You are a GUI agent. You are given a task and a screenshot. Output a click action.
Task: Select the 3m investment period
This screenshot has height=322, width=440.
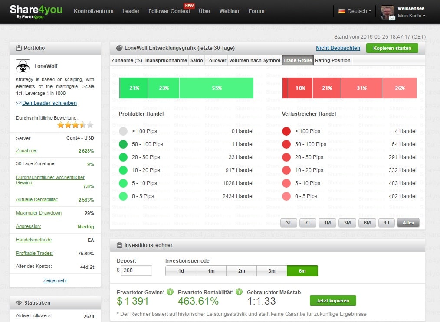(272, 271)
